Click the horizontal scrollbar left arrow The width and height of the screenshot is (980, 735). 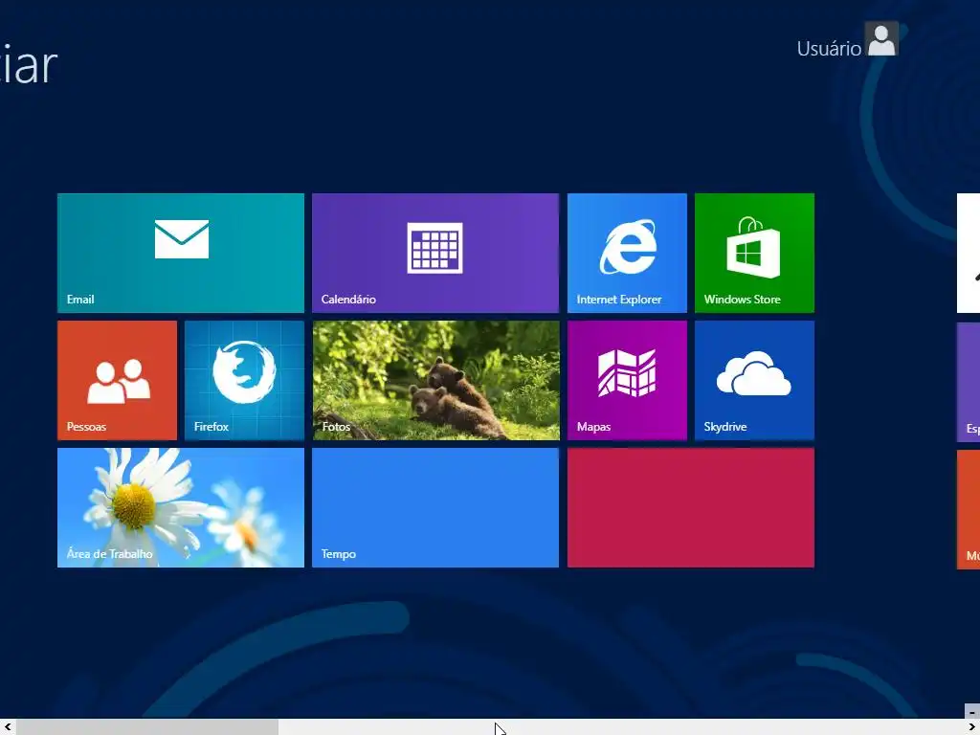click(8, 727)
